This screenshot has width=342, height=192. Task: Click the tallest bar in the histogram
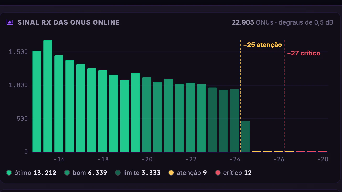tap(48, 96)
